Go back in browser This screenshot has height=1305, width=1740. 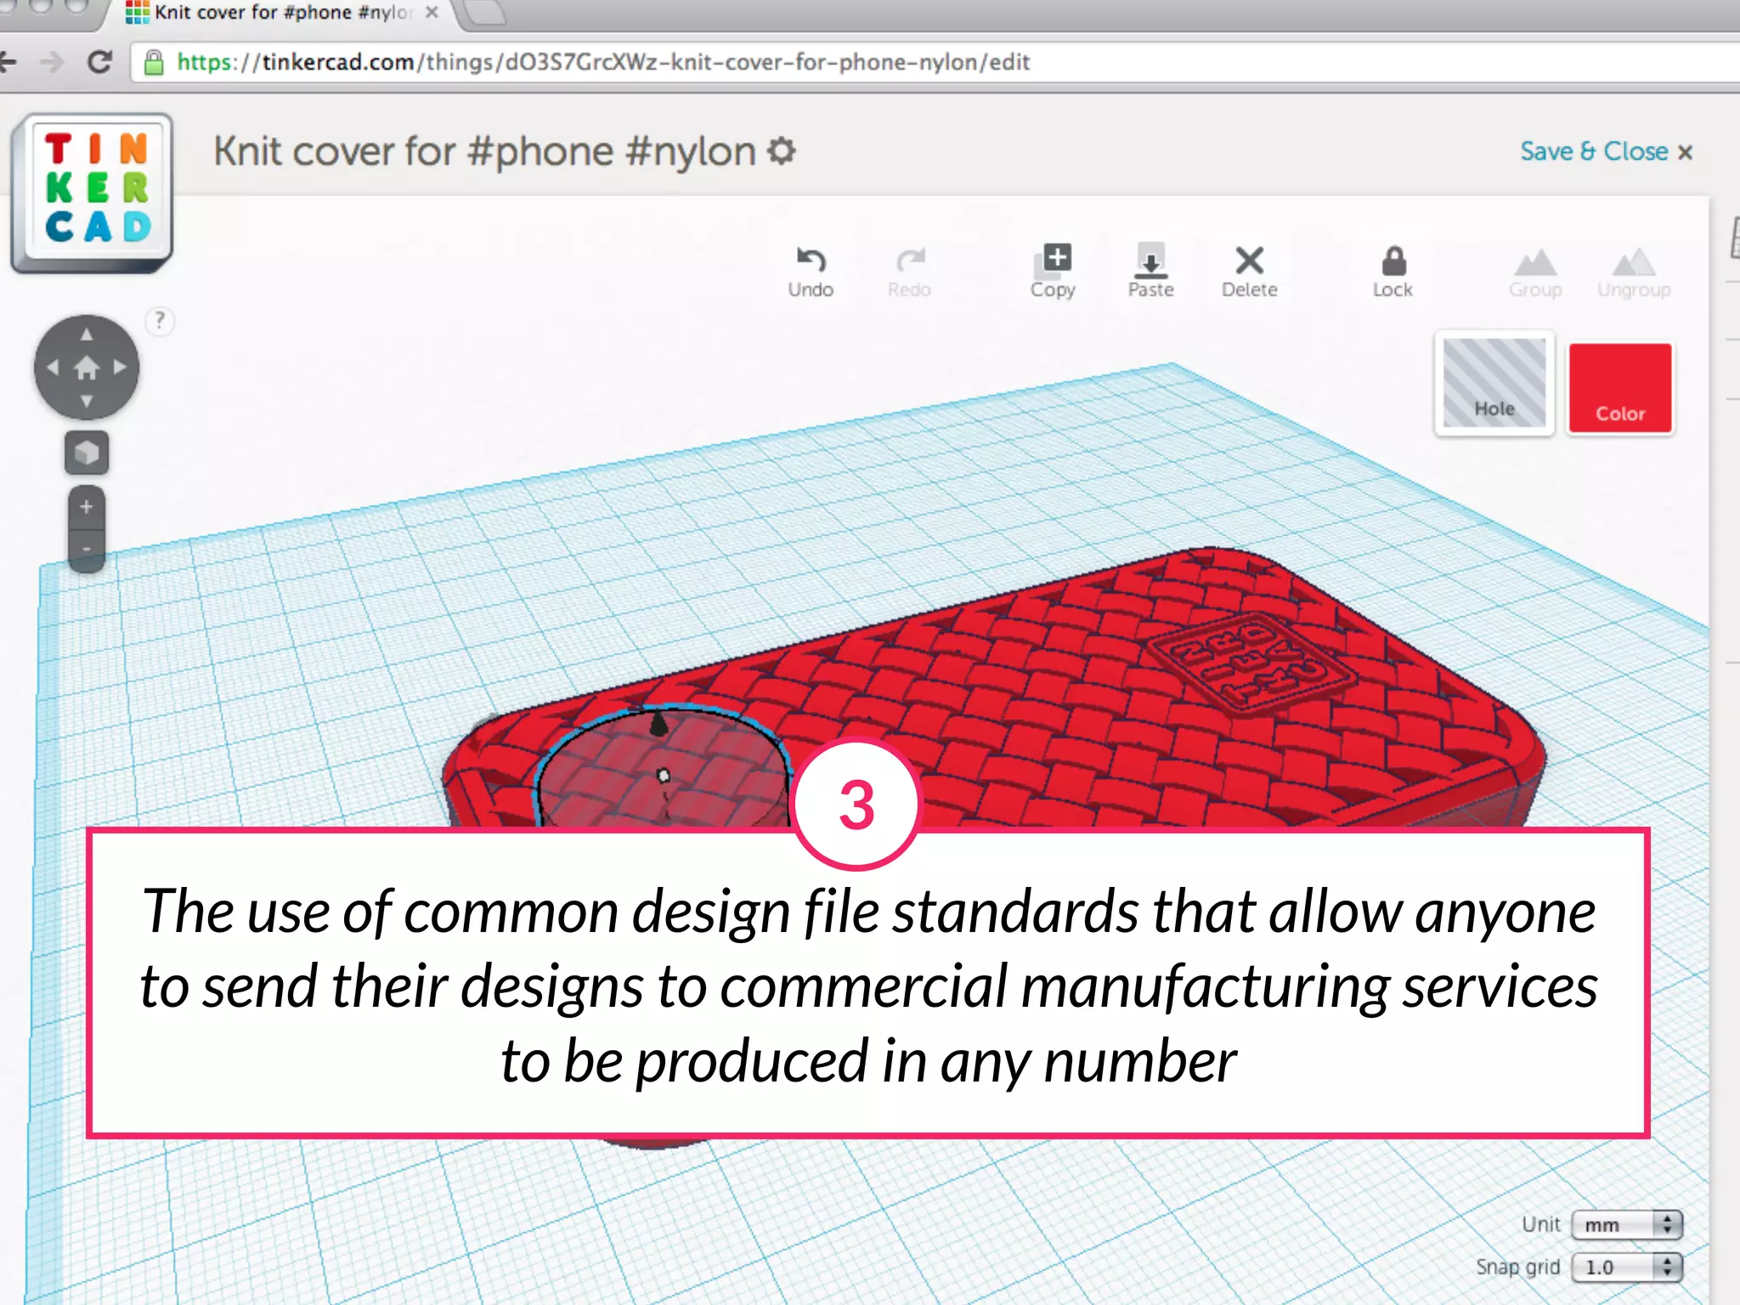coord(7,62)
